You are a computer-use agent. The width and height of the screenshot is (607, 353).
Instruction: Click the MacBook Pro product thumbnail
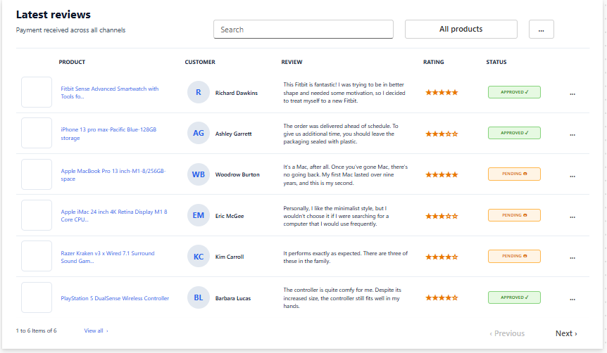click(37, 174)
